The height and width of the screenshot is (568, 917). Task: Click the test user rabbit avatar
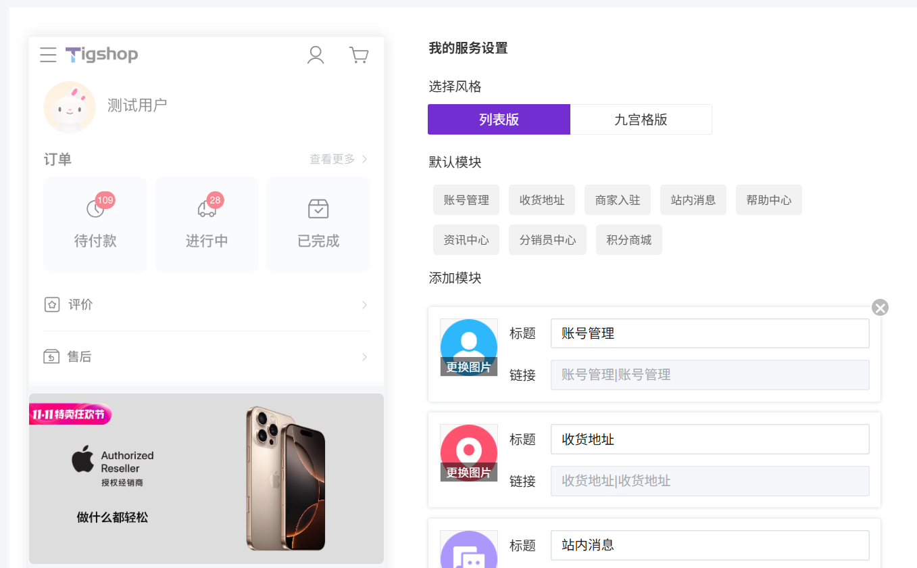point(70,107)
